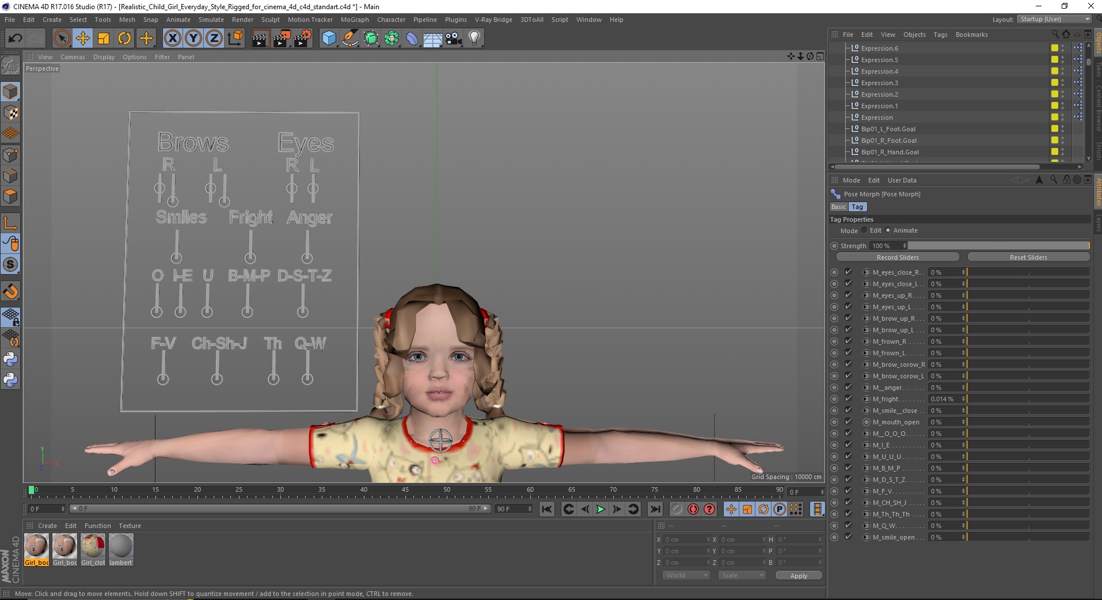
Task: Open the Simulate menu
Action: (x=211, y=20)
